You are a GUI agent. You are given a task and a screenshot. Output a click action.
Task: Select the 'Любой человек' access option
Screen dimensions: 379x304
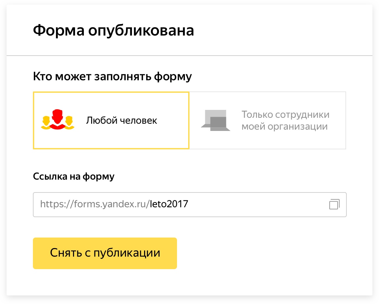111,120
